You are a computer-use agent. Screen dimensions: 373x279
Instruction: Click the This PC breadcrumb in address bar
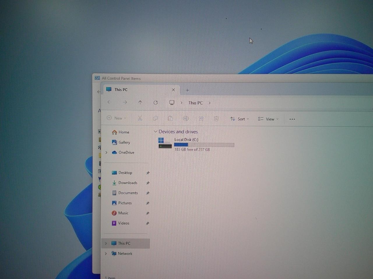click(x=196, y=103)
